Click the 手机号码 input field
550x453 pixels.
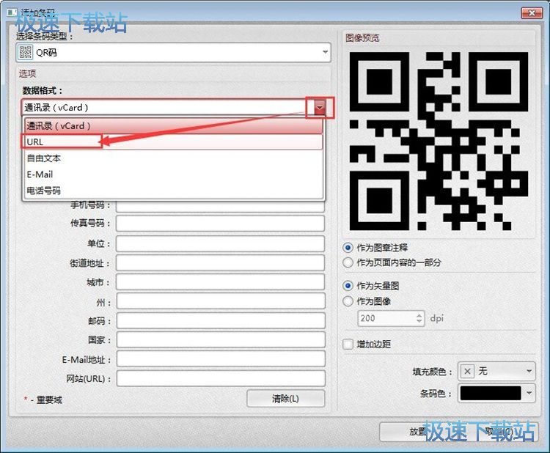click(x=220, y=206)
